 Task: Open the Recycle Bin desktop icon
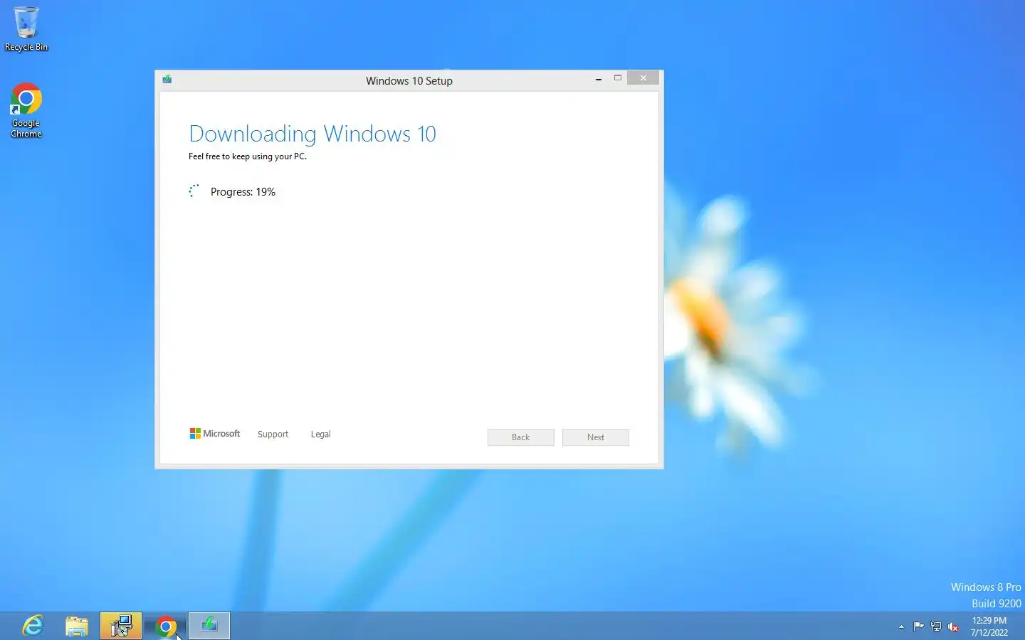pyautogui.click(x=26, y=28)
